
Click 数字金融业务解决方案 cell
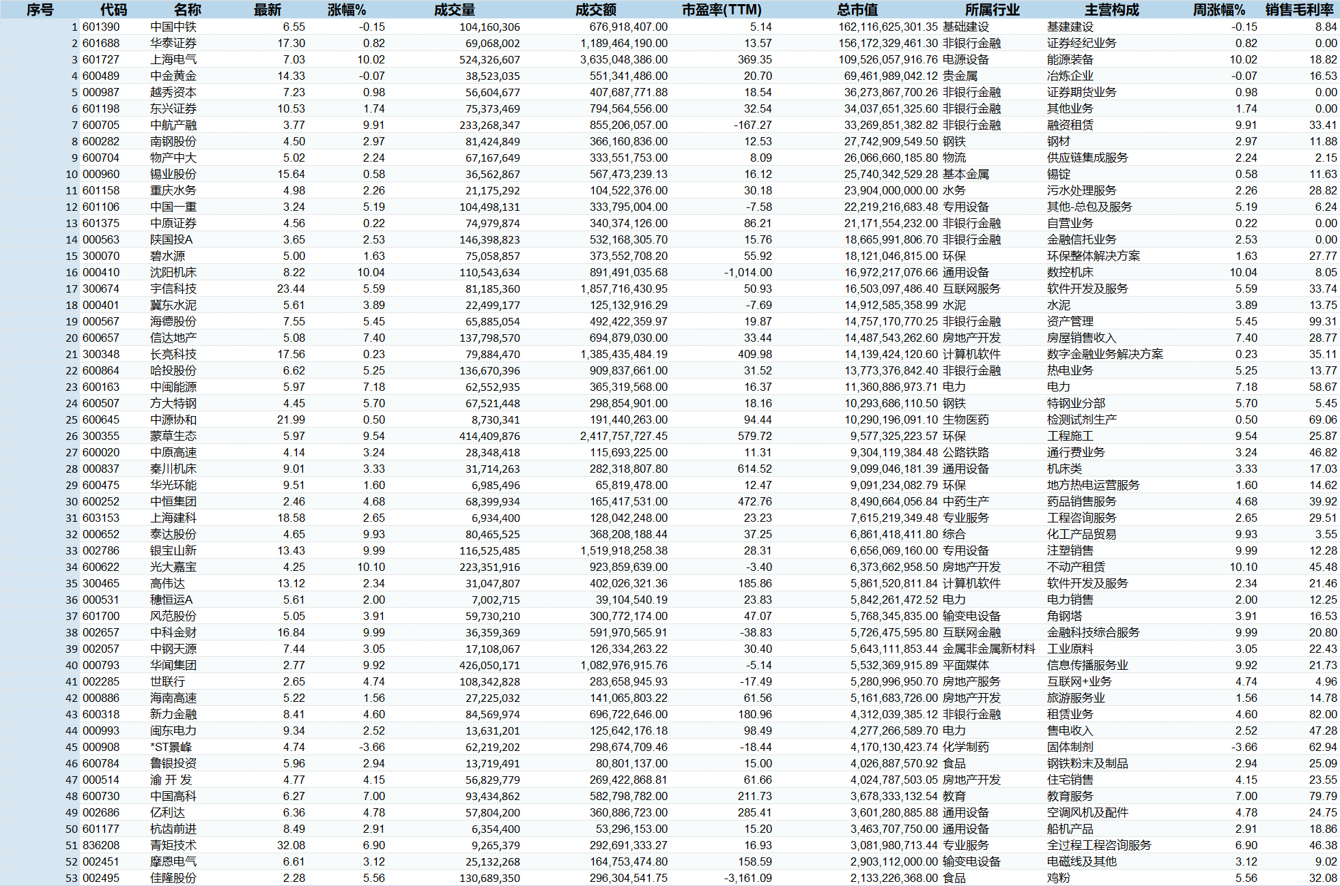[1104, 354]
